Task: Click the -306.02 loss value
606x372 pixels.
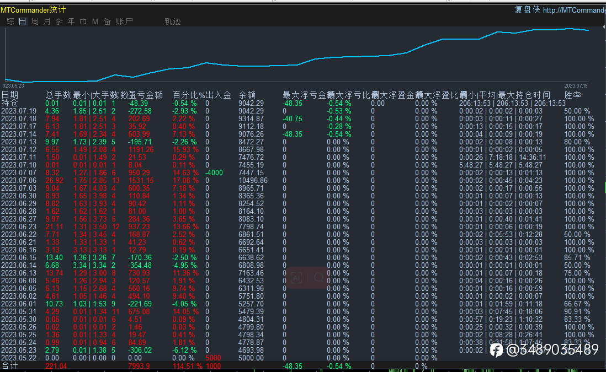Action: tap(140, 351)
